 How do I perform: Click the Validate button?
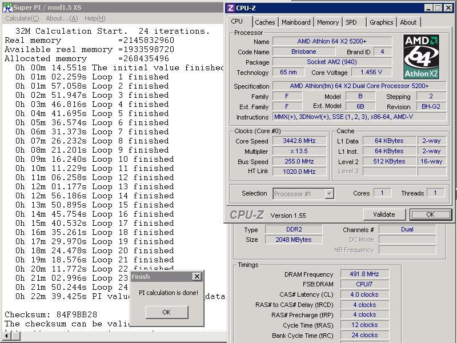click(x=384, y=214)
